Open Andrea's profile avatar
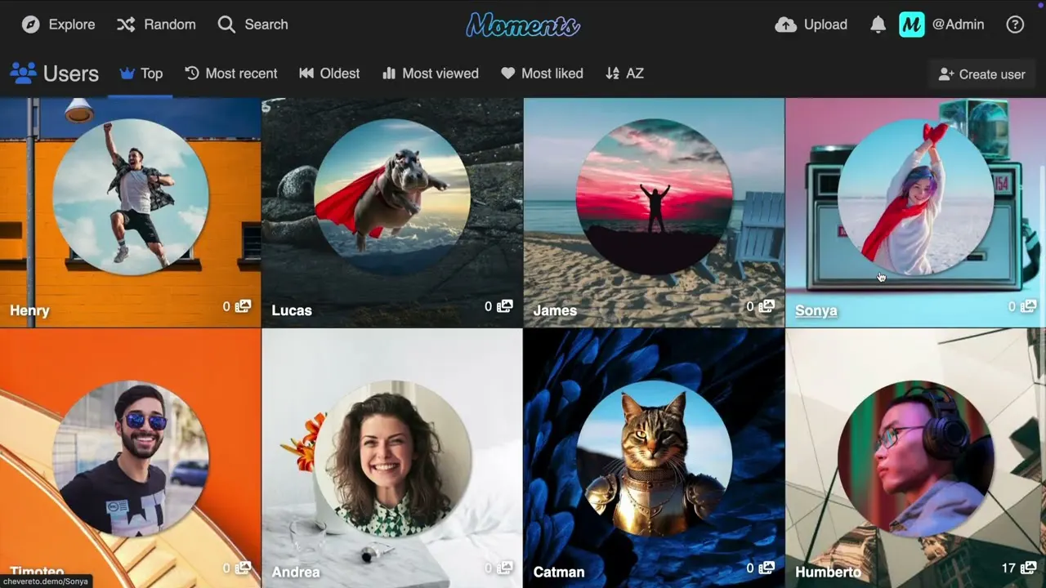 pyautogui.click(x=392, y=457)
